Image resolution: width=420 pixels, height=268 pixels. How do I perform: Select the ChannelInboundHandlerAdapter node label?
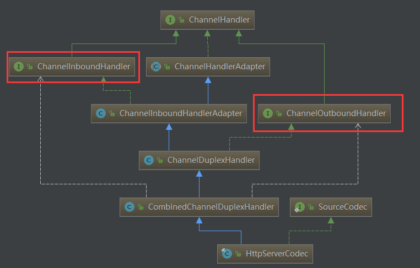(x=181, y=113)
